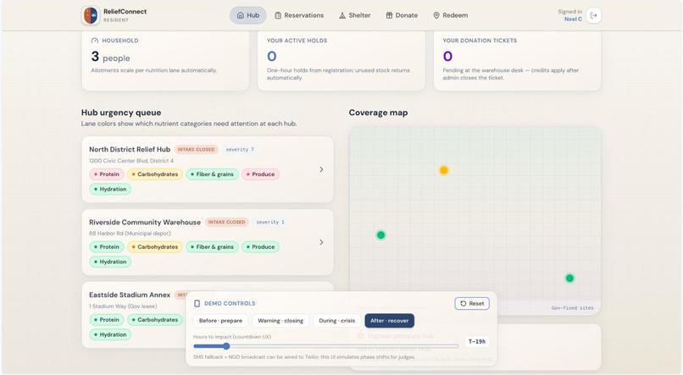The image size is (683, 375).
Task: Click the T-19h countdown value
Action: pyautogui.click(x=476, y=341)
